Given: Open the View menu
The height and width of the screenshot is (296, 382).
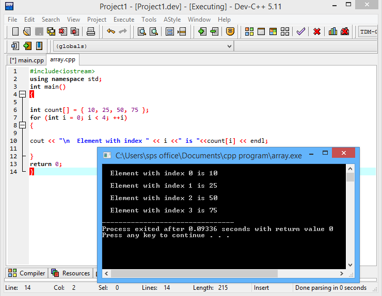Looking at the screenshot, I should [73, 20].
